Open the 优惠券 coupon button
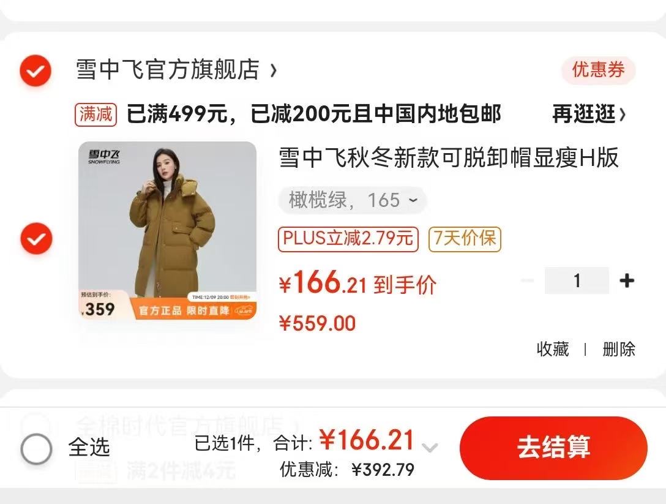Screen dimensions: 666x504 pyautogui.click(x=598, y=70)
